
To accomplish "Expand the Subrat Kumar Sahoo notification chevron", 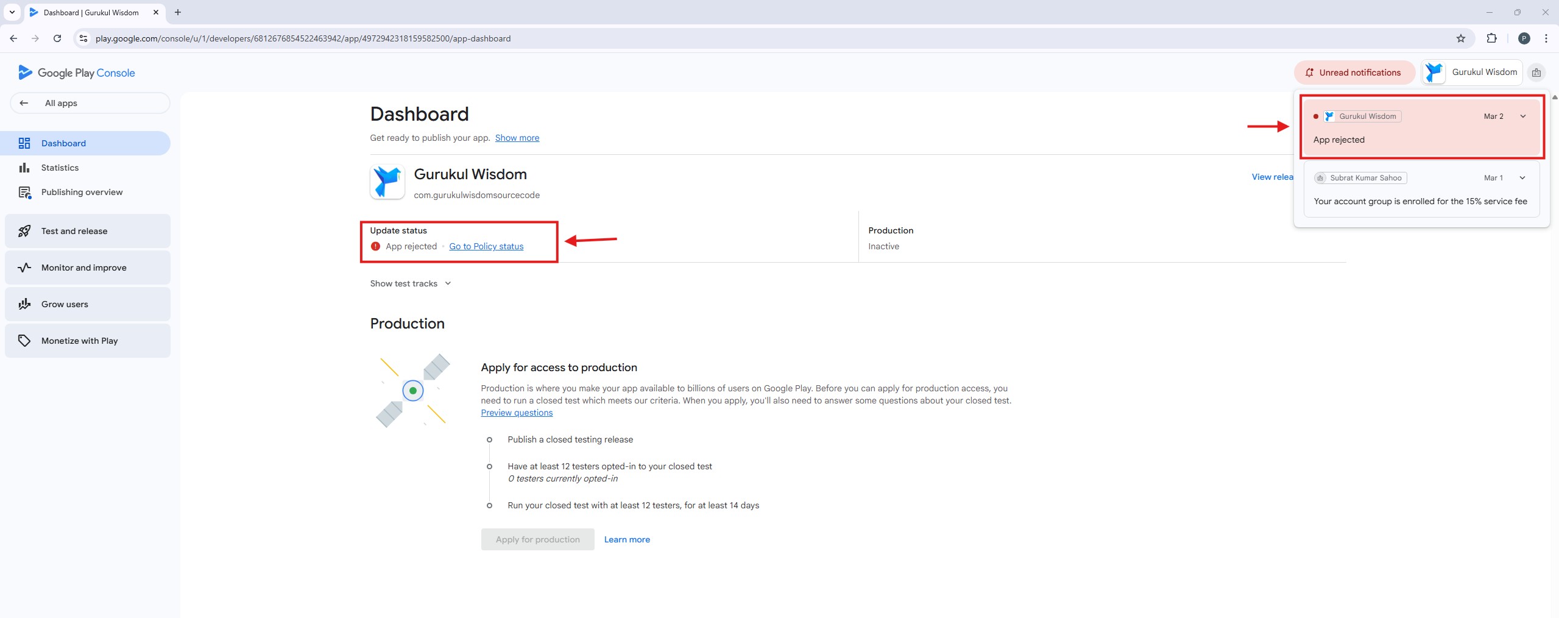I will pos(1522,178).
